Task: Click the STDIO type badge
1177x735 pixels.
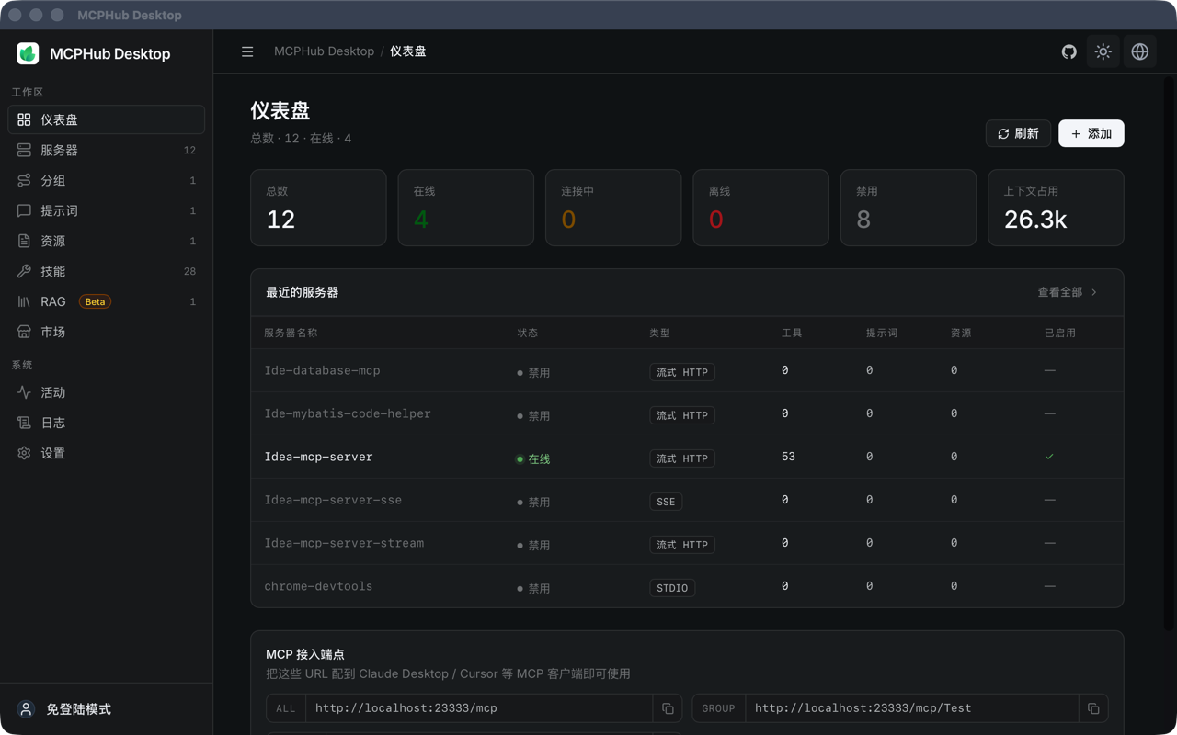Action: 672,588
